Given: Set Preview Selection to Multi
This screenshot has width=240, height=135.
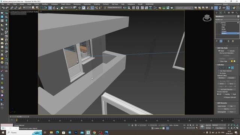Looking at the screenshot, I should (232, 94).
